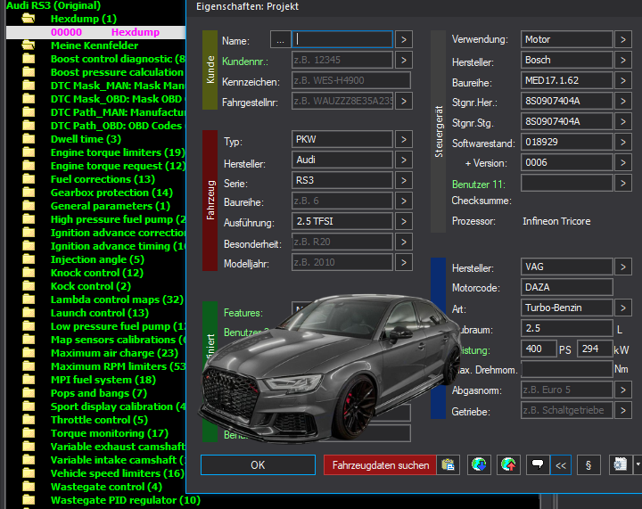Click the Launch control folder icon
Viewport: 642px width, 509px height.
pos(29,313)
